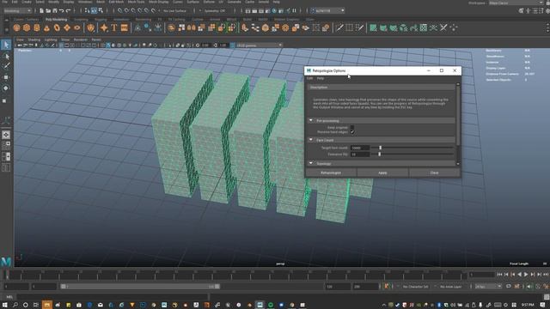
Task: Uncheck the Preserve hard edges checkbox
Action: (352, 132)
